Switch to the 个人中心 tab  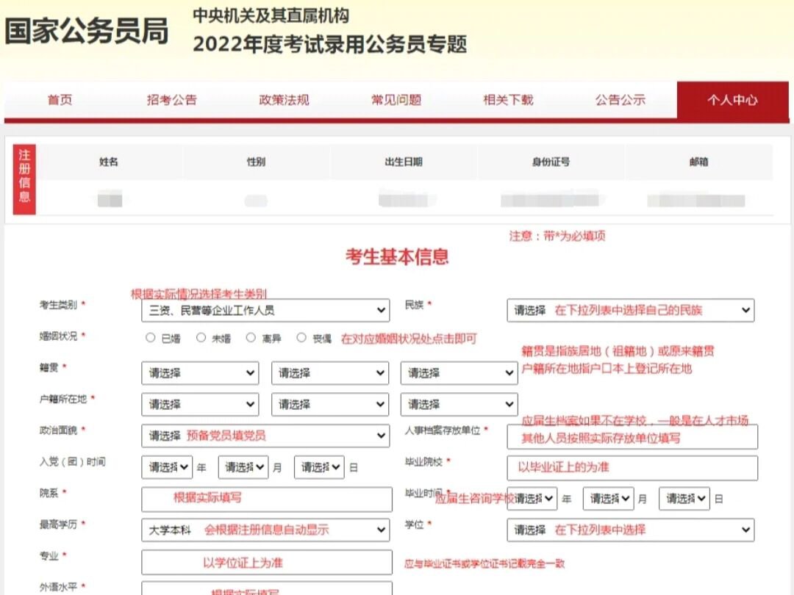click(732, 101)
